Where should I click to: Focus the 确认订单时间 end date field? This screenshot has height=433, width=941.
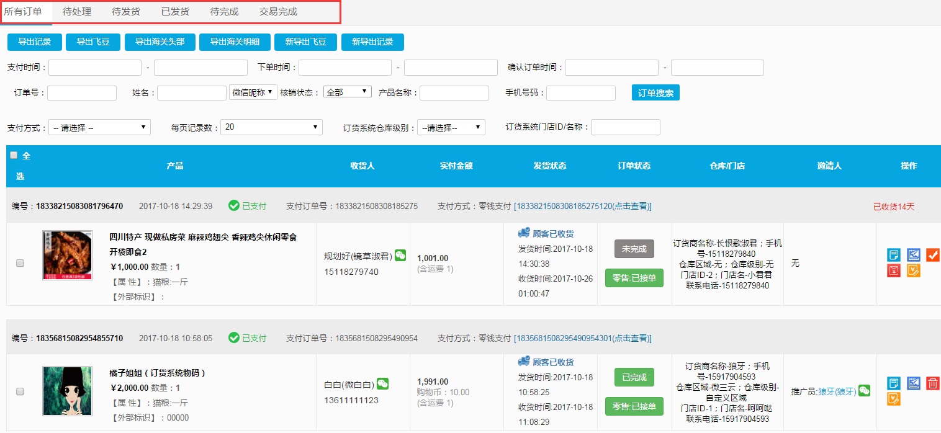coord(718,68)
